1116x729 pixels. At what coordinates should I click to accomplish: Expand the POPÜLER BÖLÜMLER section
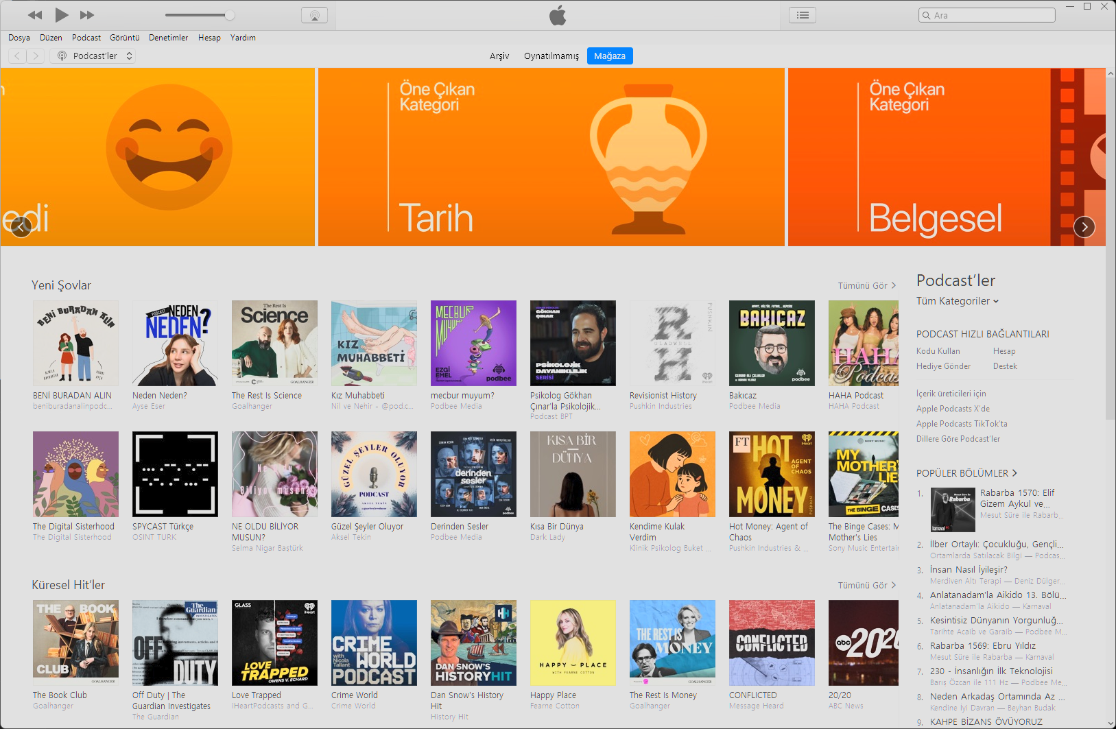[966, 473]
